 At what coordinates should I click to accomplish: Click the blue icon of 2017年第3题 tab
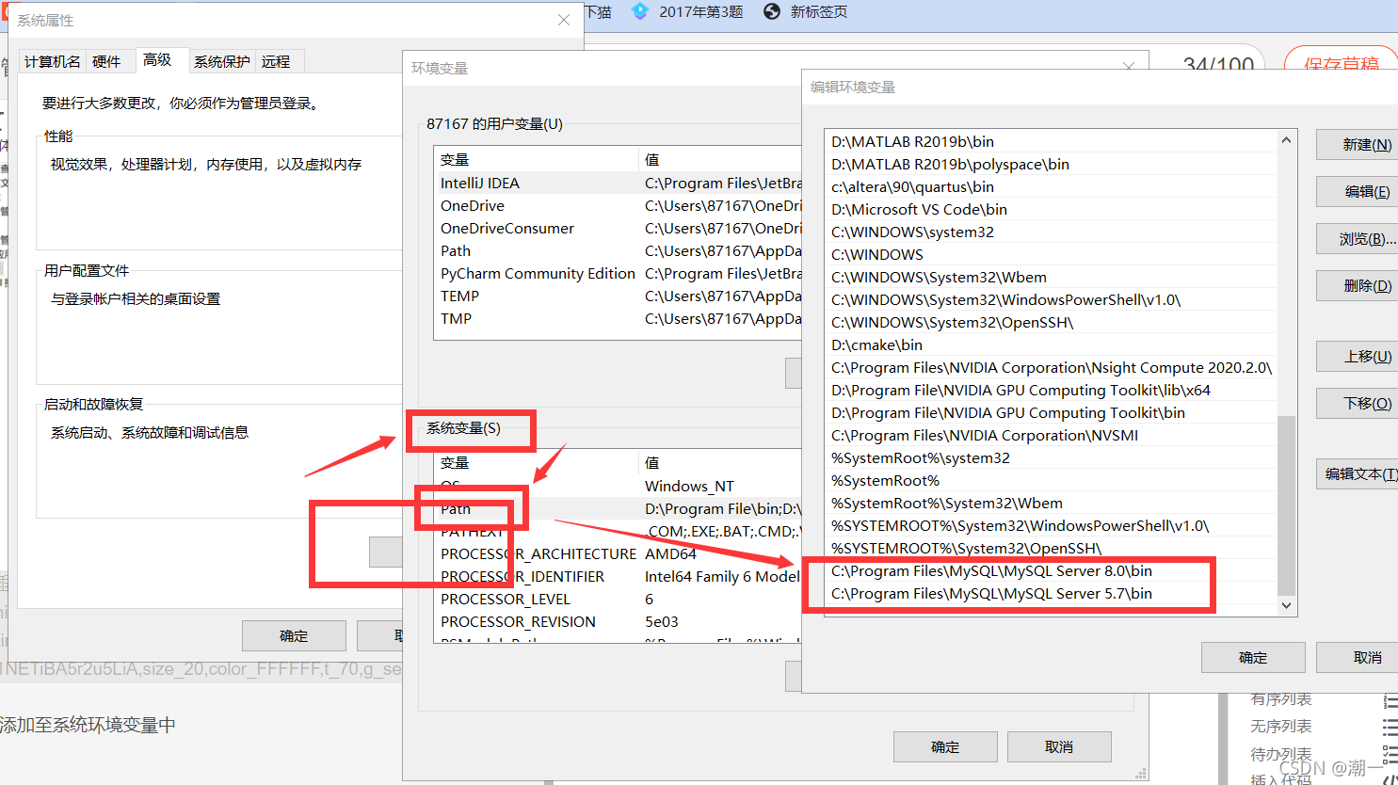tap(640, 11)
